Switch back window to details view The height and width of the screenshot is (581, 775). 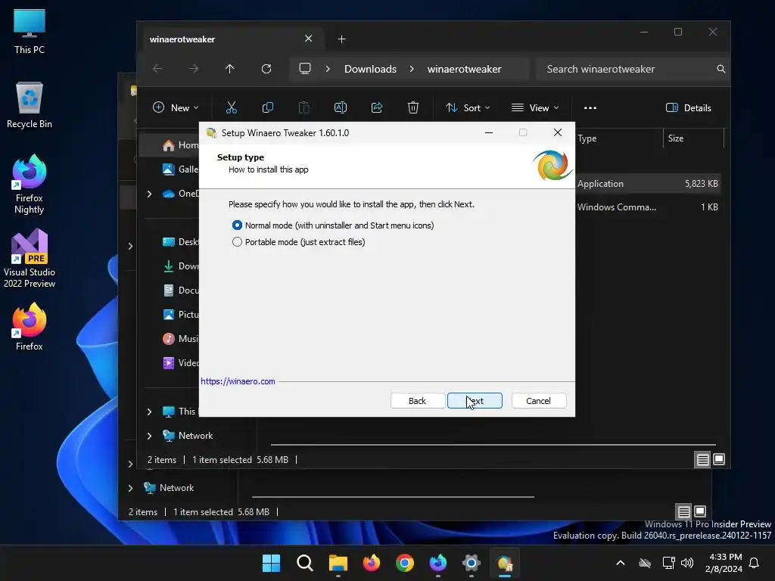coord(683,511)
